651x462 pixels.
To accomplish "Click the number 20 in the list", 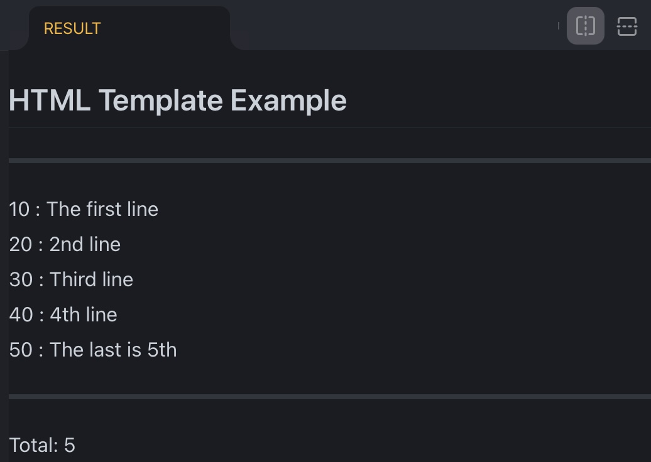I will (x=20, y=244).
